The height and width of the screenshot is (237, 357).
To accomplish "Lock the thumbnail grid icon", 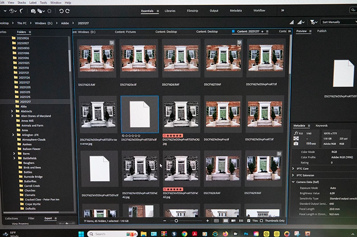I will click(216, 221).
